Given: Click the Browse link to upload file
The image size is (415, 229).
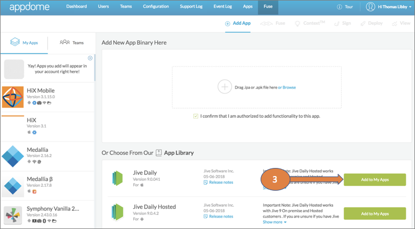Looking at the screenshot, I should [287, 87].
